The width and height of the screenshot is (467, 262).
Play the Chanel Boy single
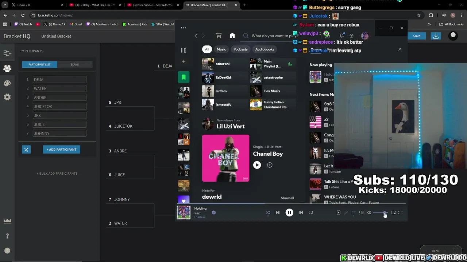click(x=257, y=165)
